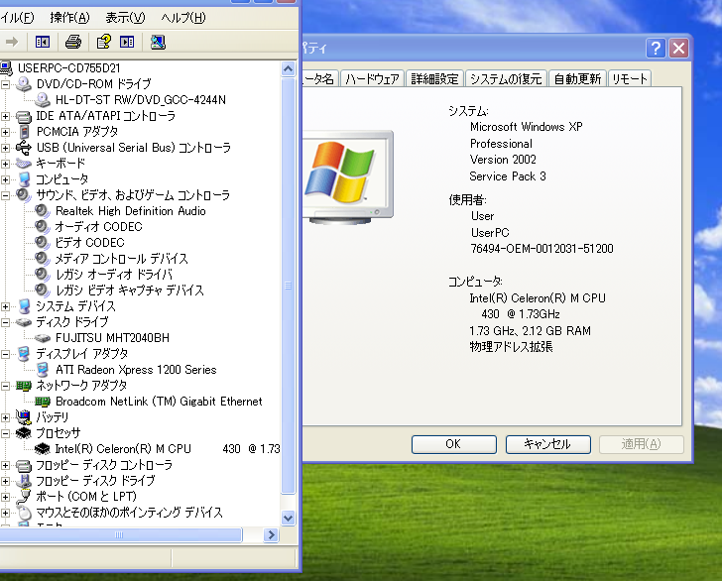Switch to the システムの復元 tab
722x581 pixels.
(x=506, y=78)
